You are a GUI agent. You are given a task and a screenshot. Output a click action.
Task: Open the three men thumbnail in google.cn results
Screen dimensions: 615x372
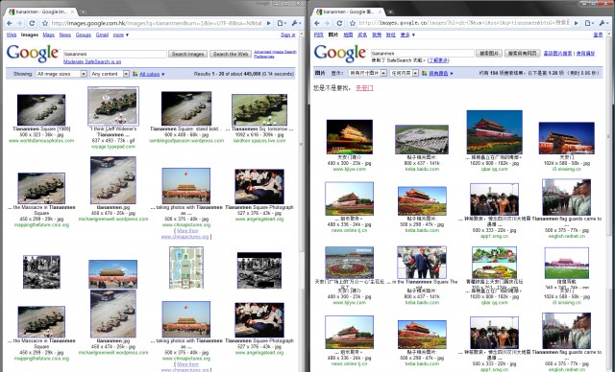coord(422,262)
